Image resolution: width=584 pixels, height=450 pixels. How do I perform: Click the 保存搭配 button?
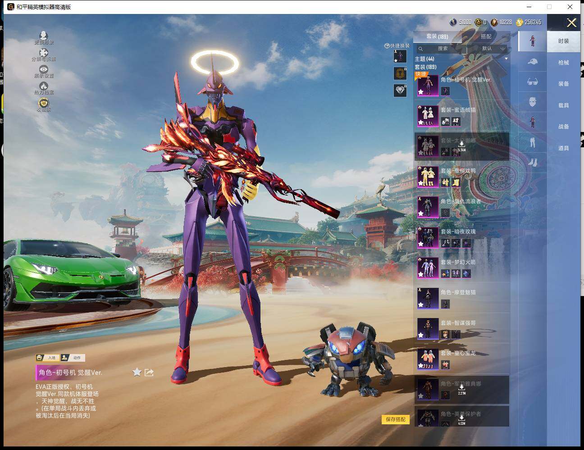click(396, 419)
